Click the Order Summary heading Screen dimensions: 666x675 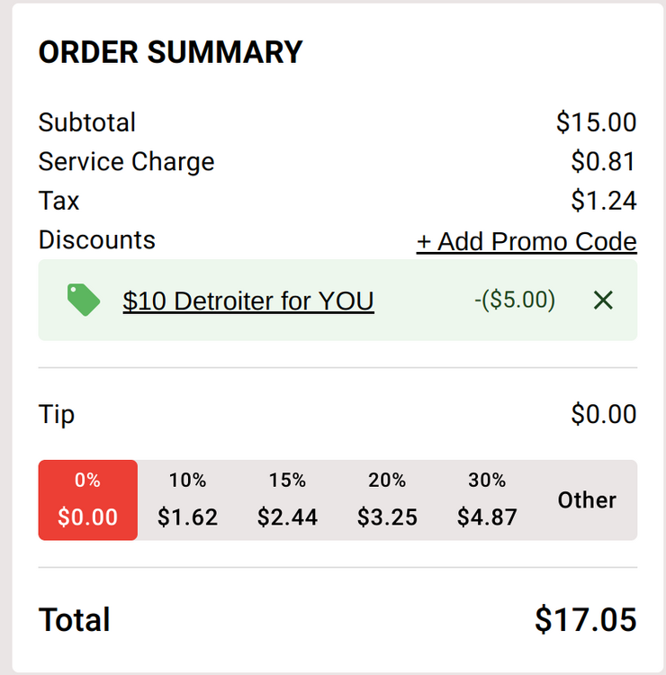tap(171, 52)
